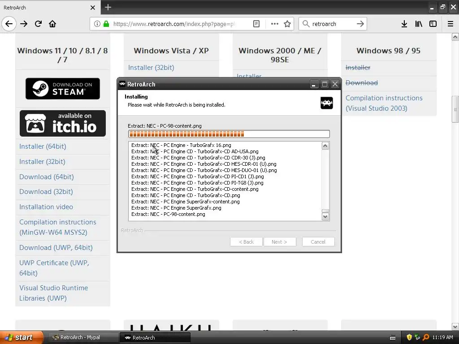The height and width of the screenshot is (344, 459).
Task: Show site information icon in address bar
Action: [x=97, y=24]
